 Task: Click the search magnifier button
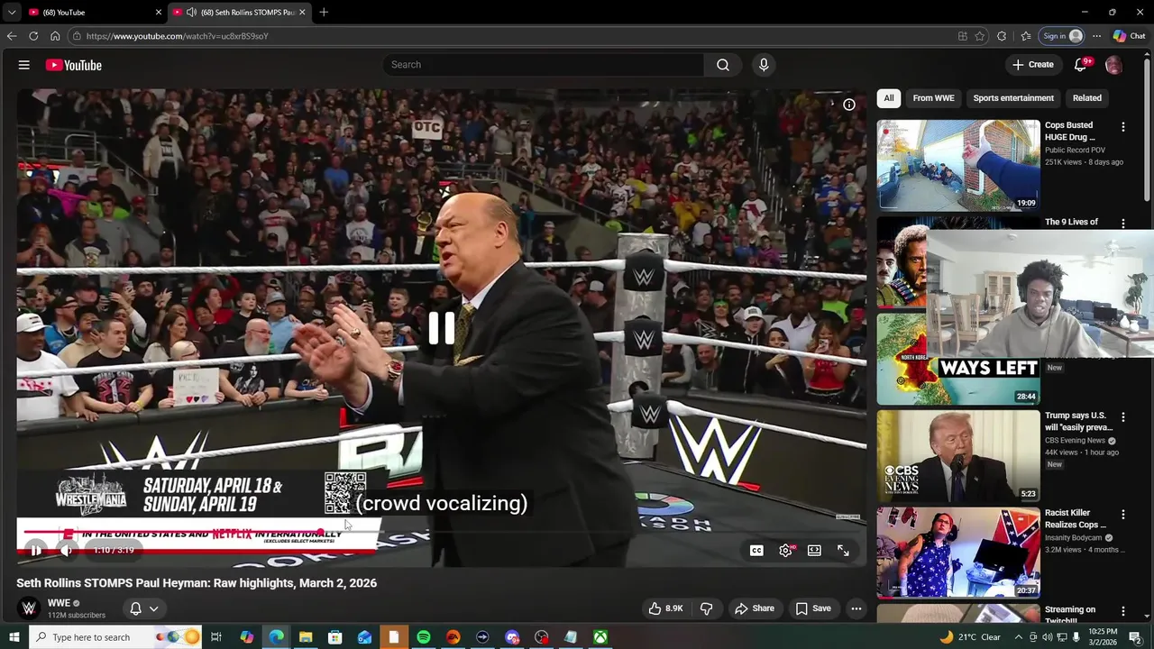click(723, 65)
